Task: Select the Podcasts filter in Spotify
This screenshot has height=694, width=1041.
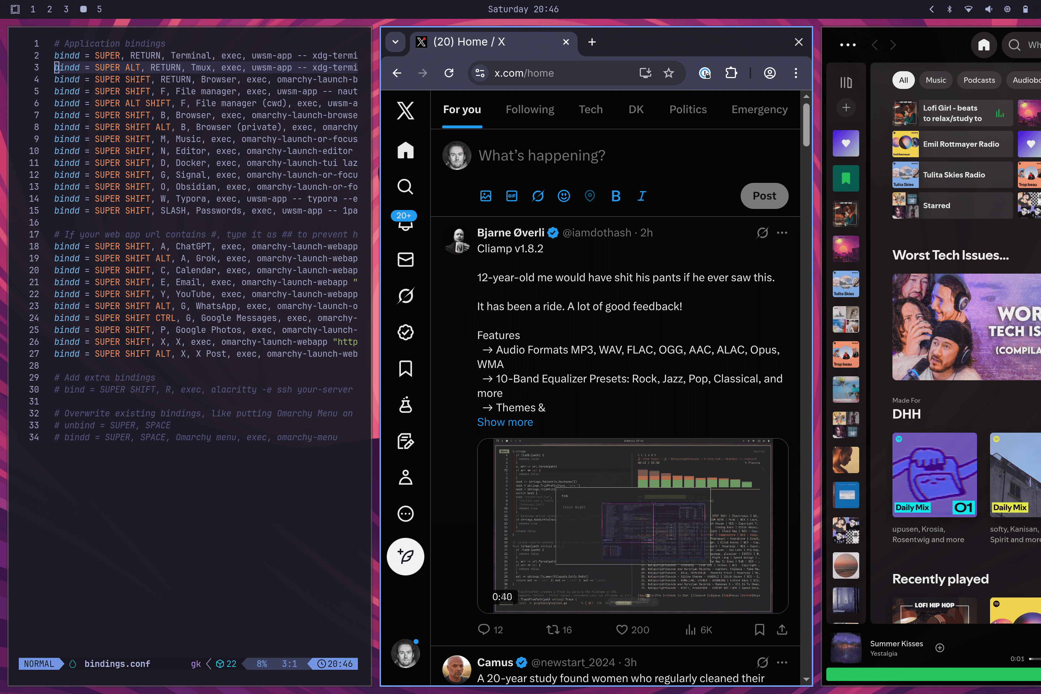Action: [978, 80]
